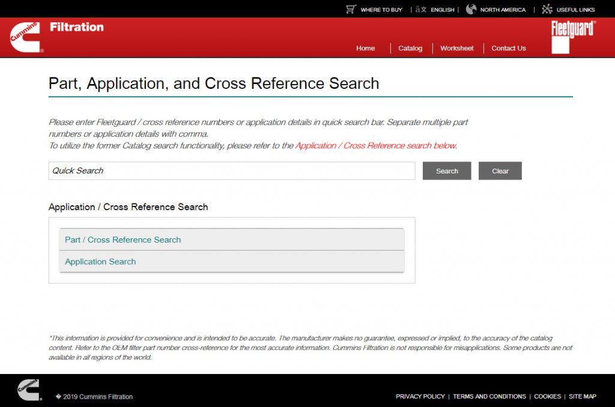Open the Terms and Conditions link

(489, 396)
